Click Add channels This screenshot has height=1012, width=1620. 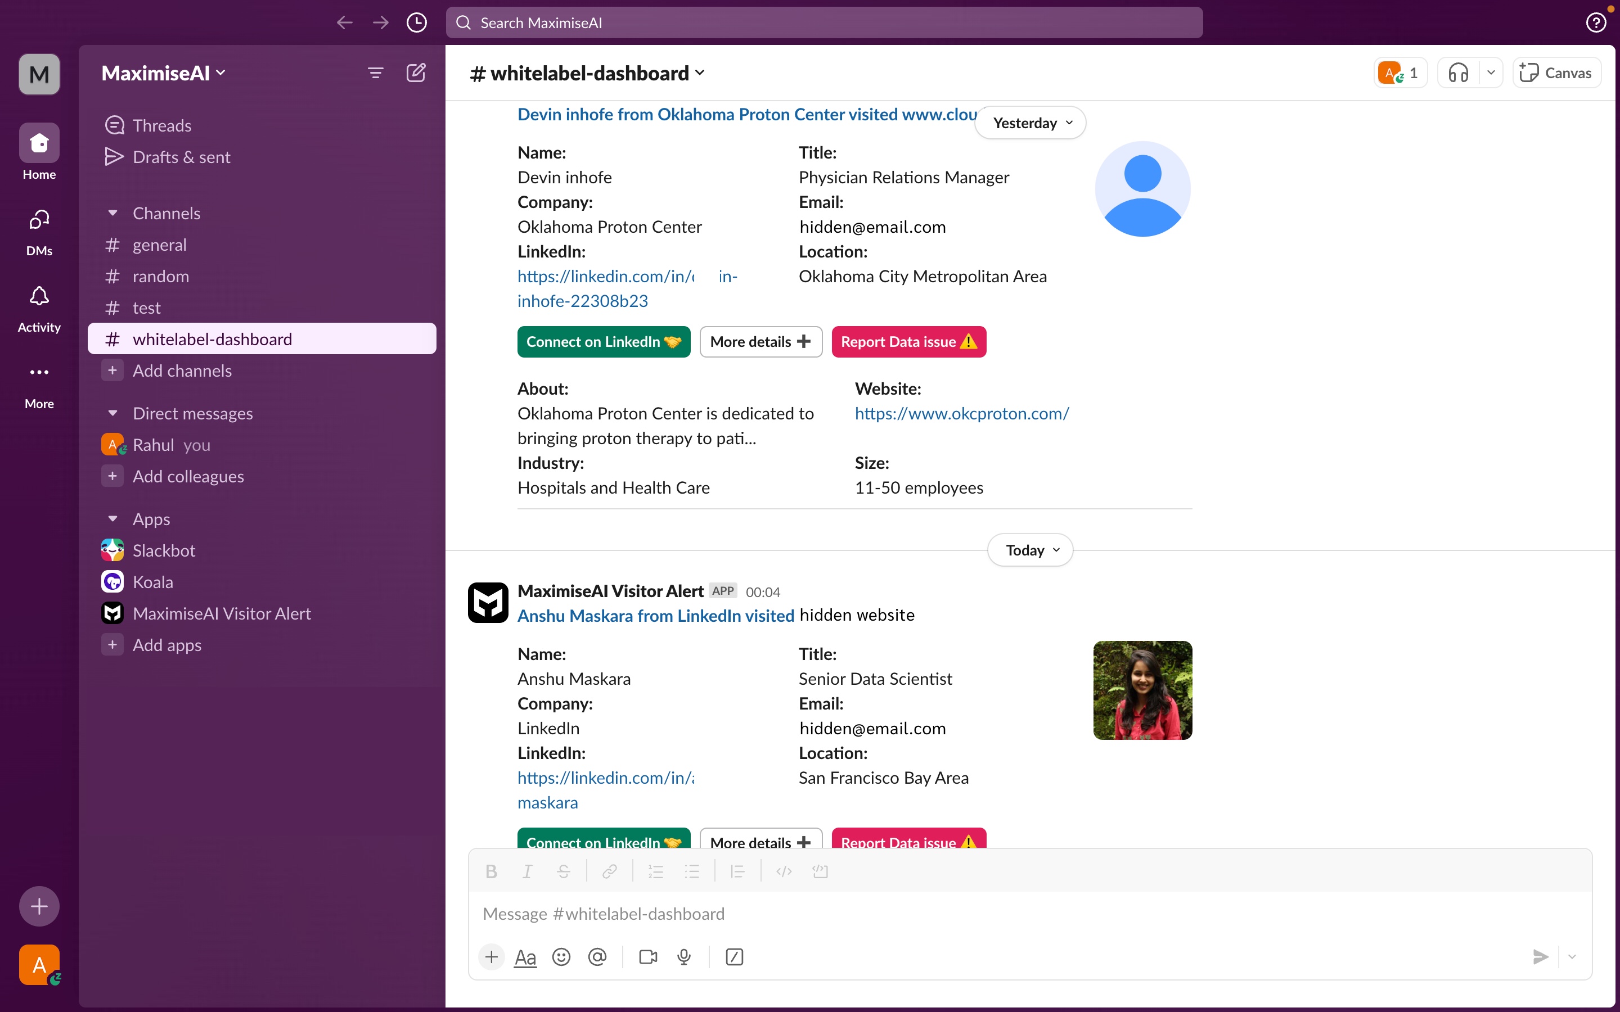click(x=262, y=370)
